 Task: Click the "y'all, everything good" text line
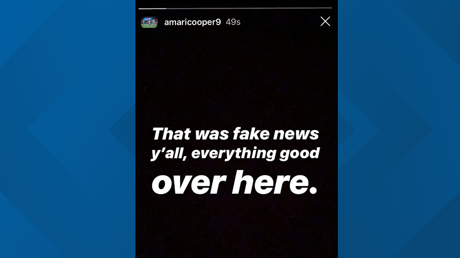click(x=235, y=153)
